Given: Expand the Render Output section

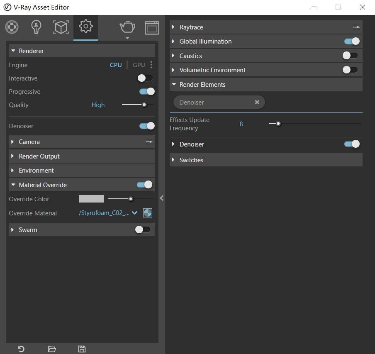Looking at the screenshot, I should click(x=82, y=156).
